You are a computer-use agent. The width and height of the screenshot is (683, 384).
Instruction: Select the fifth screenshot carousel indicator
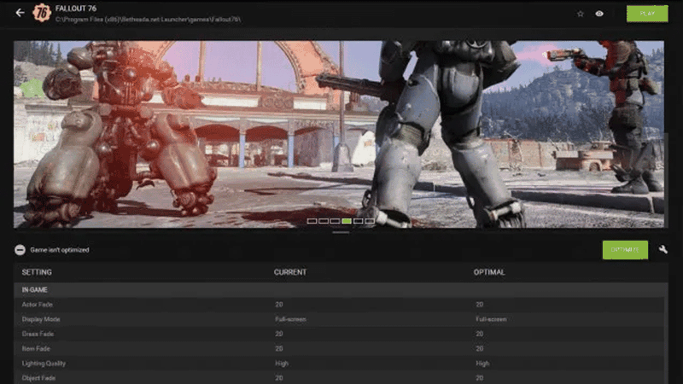358,221
